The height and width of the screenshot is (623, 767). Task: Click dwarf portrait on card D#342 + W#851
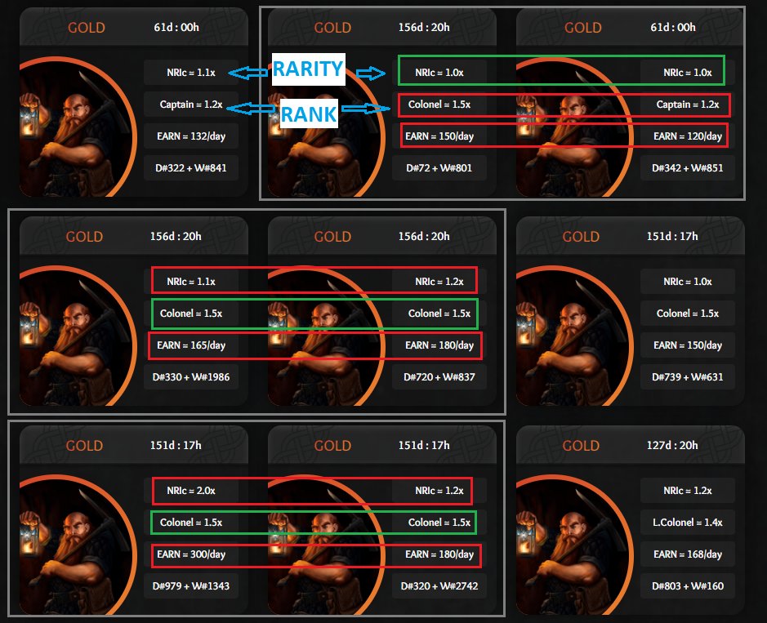[574, 127]
